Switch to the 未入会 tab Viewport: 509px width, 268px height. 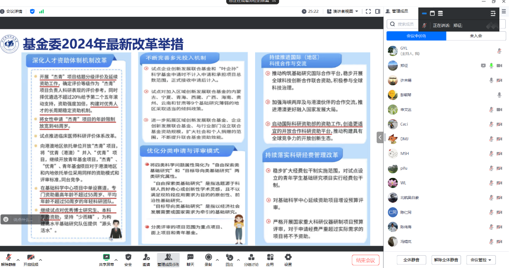tap(476, 36)
